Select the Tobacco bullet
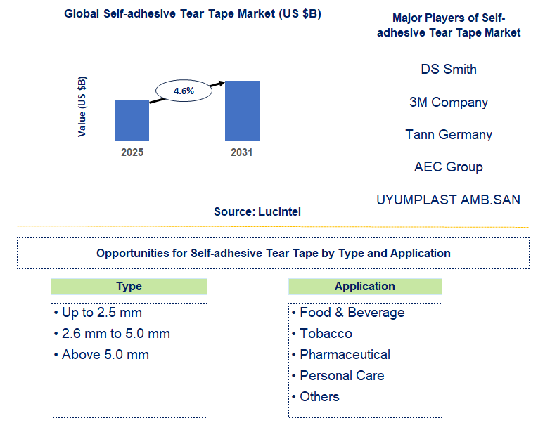Viewport: 557px width, 430px height. pos(322,334)
